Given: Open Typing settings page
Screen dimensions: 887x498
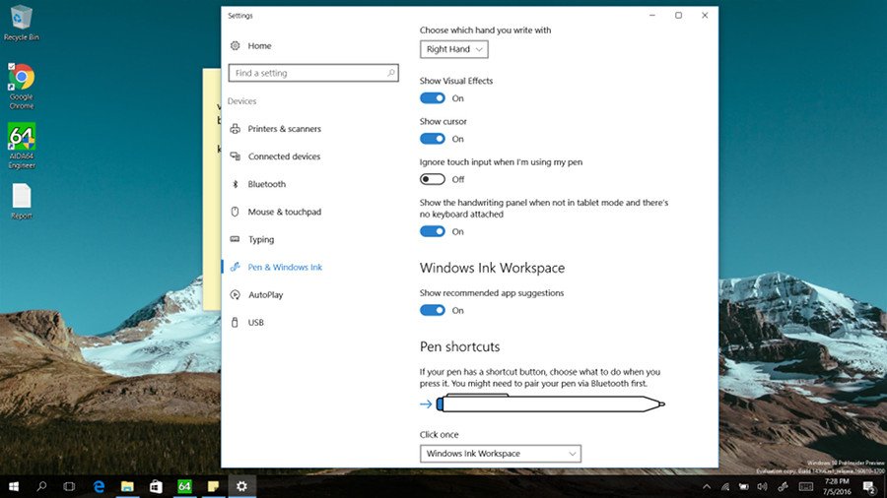Looking at the screenshot, I should [261, 239].
